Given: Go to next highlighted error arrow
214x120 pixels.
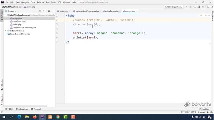Looking at the screenshot, I should (209, 15).
